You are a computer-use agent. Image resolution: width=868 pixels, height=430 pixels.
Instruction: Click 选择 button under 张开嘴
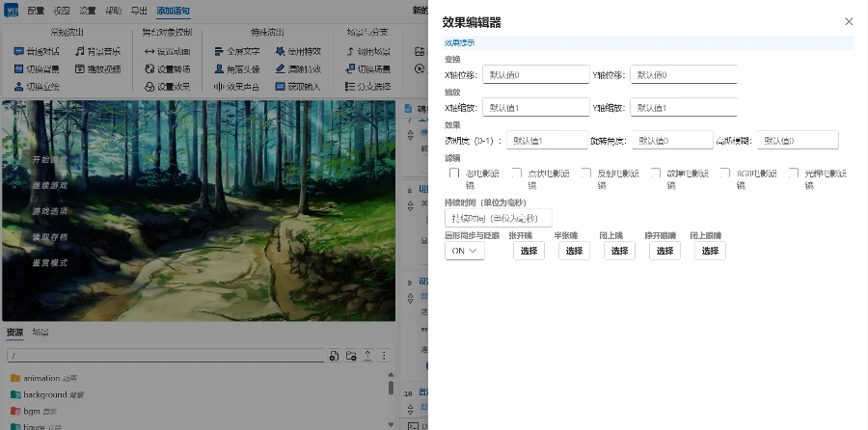click(529, 251)
